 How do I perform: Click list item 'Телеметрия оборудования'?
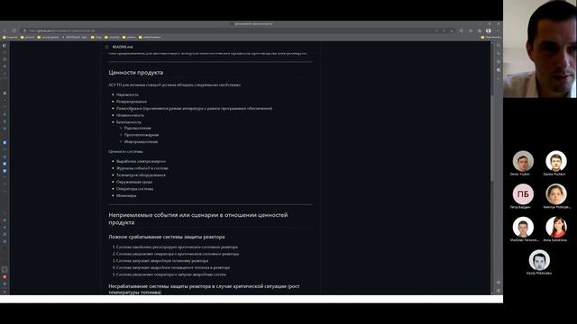141,175
